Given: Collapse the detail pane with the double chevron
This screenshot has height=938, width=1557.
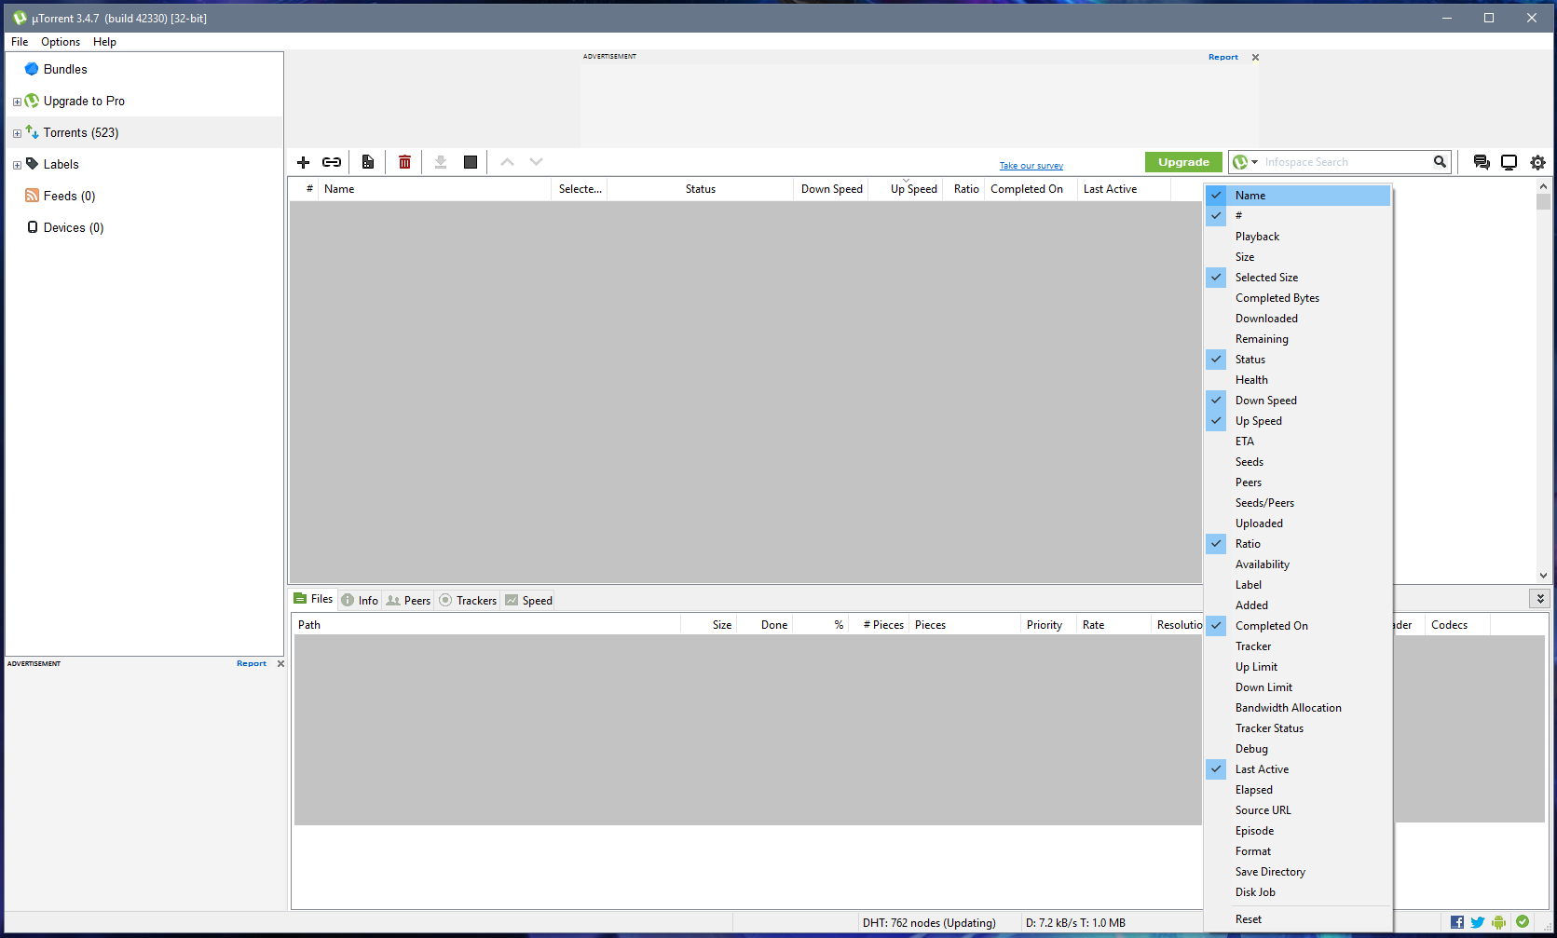Looking at the screenshot, I should [1539, 598].
